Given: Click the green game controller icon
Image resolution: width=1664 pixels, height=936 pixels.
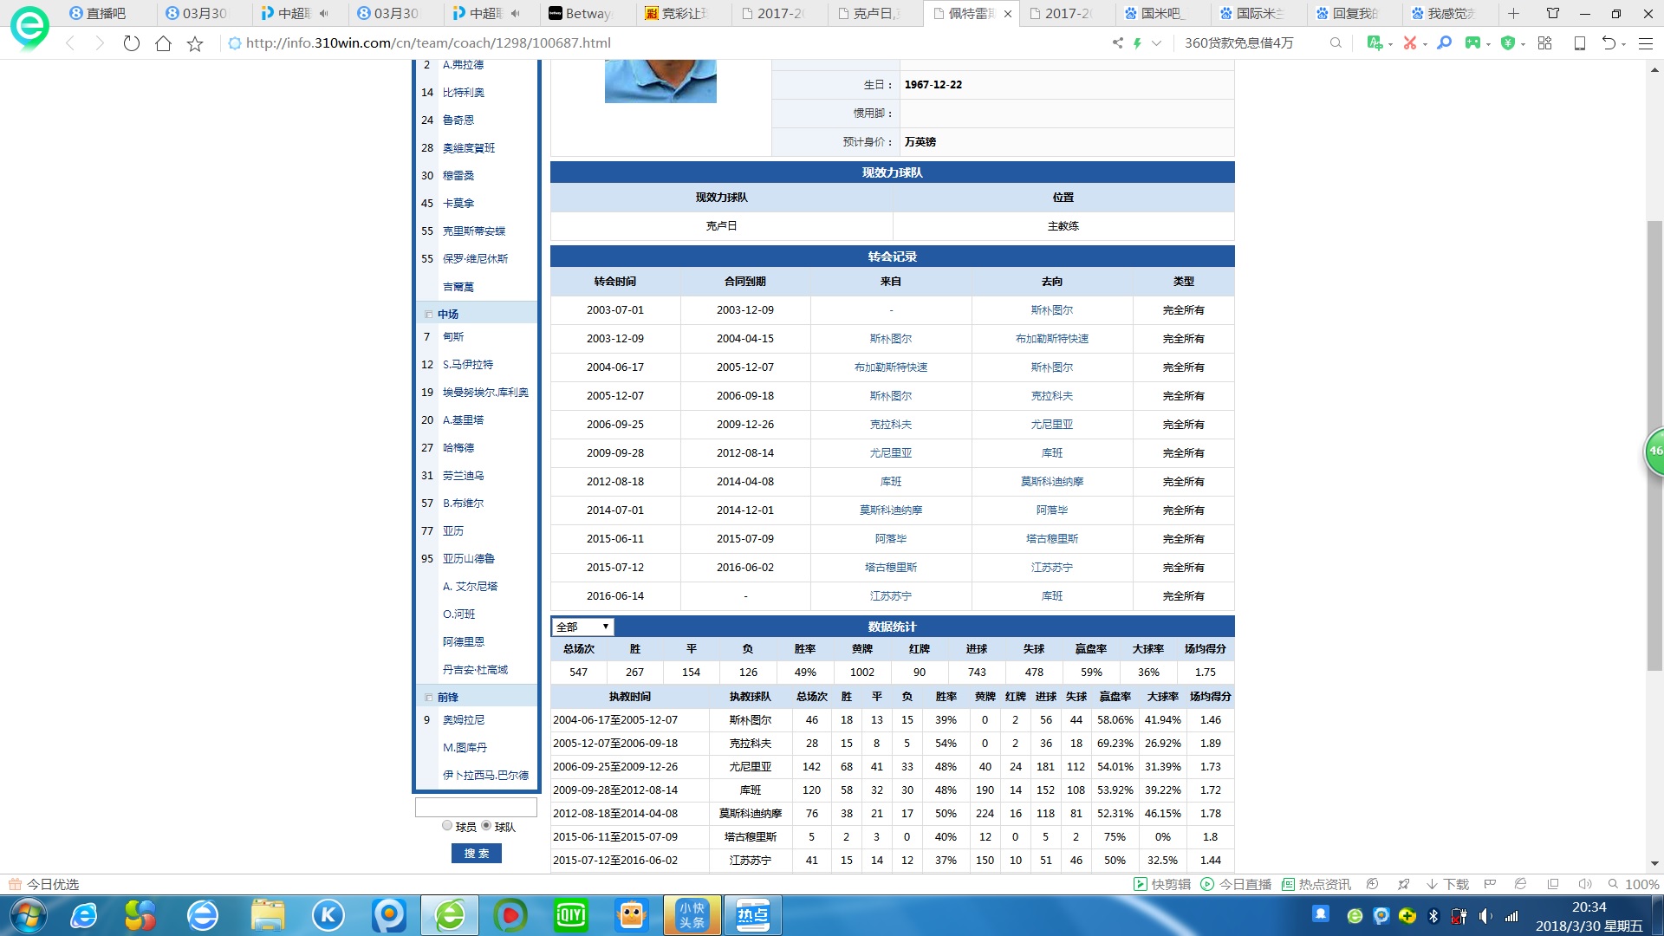Looking at the screenshot, I should click(1472, 42).
